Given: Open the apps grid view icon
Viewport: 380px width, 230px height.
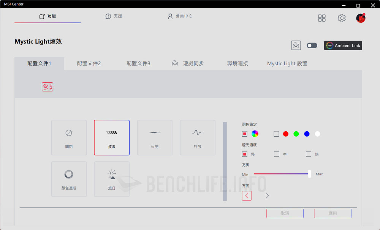Looking at the screenshot, I should pyautogui.click(x=321, y=18).
